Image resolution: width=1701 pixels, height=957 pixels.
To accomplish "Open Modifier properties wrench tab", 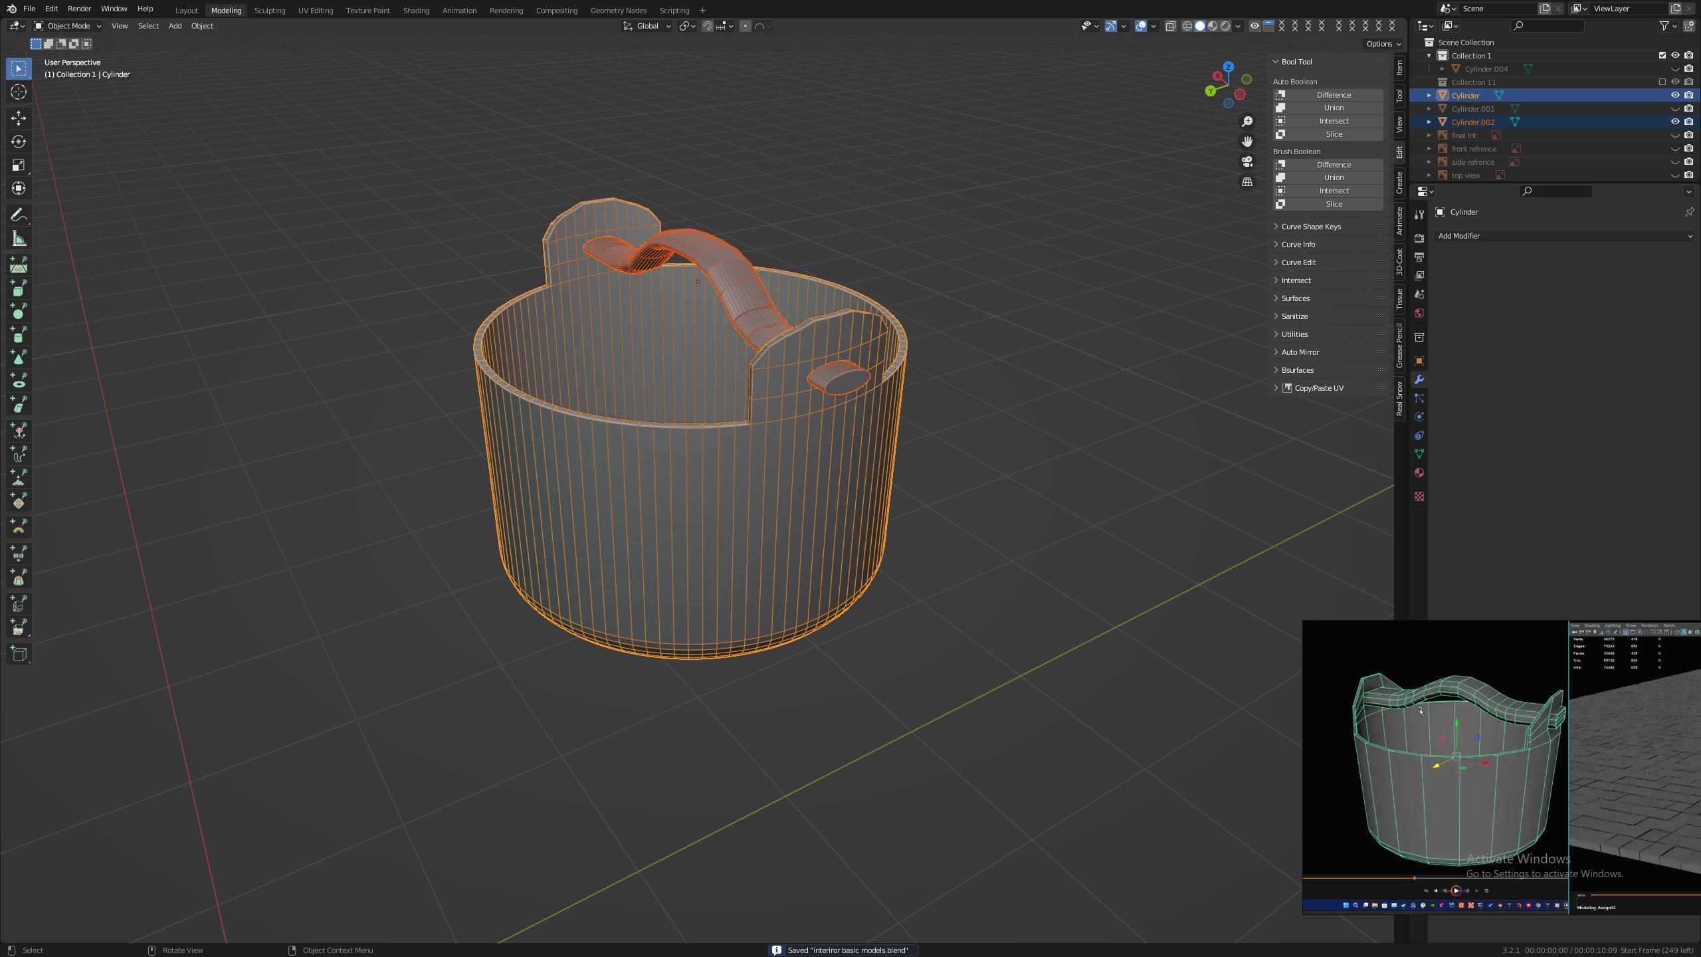I will pos(1419,379).
